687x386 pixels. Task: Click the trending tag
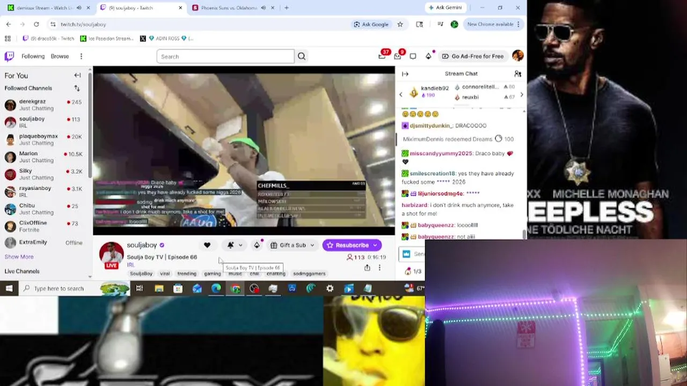tap(187, 273)
